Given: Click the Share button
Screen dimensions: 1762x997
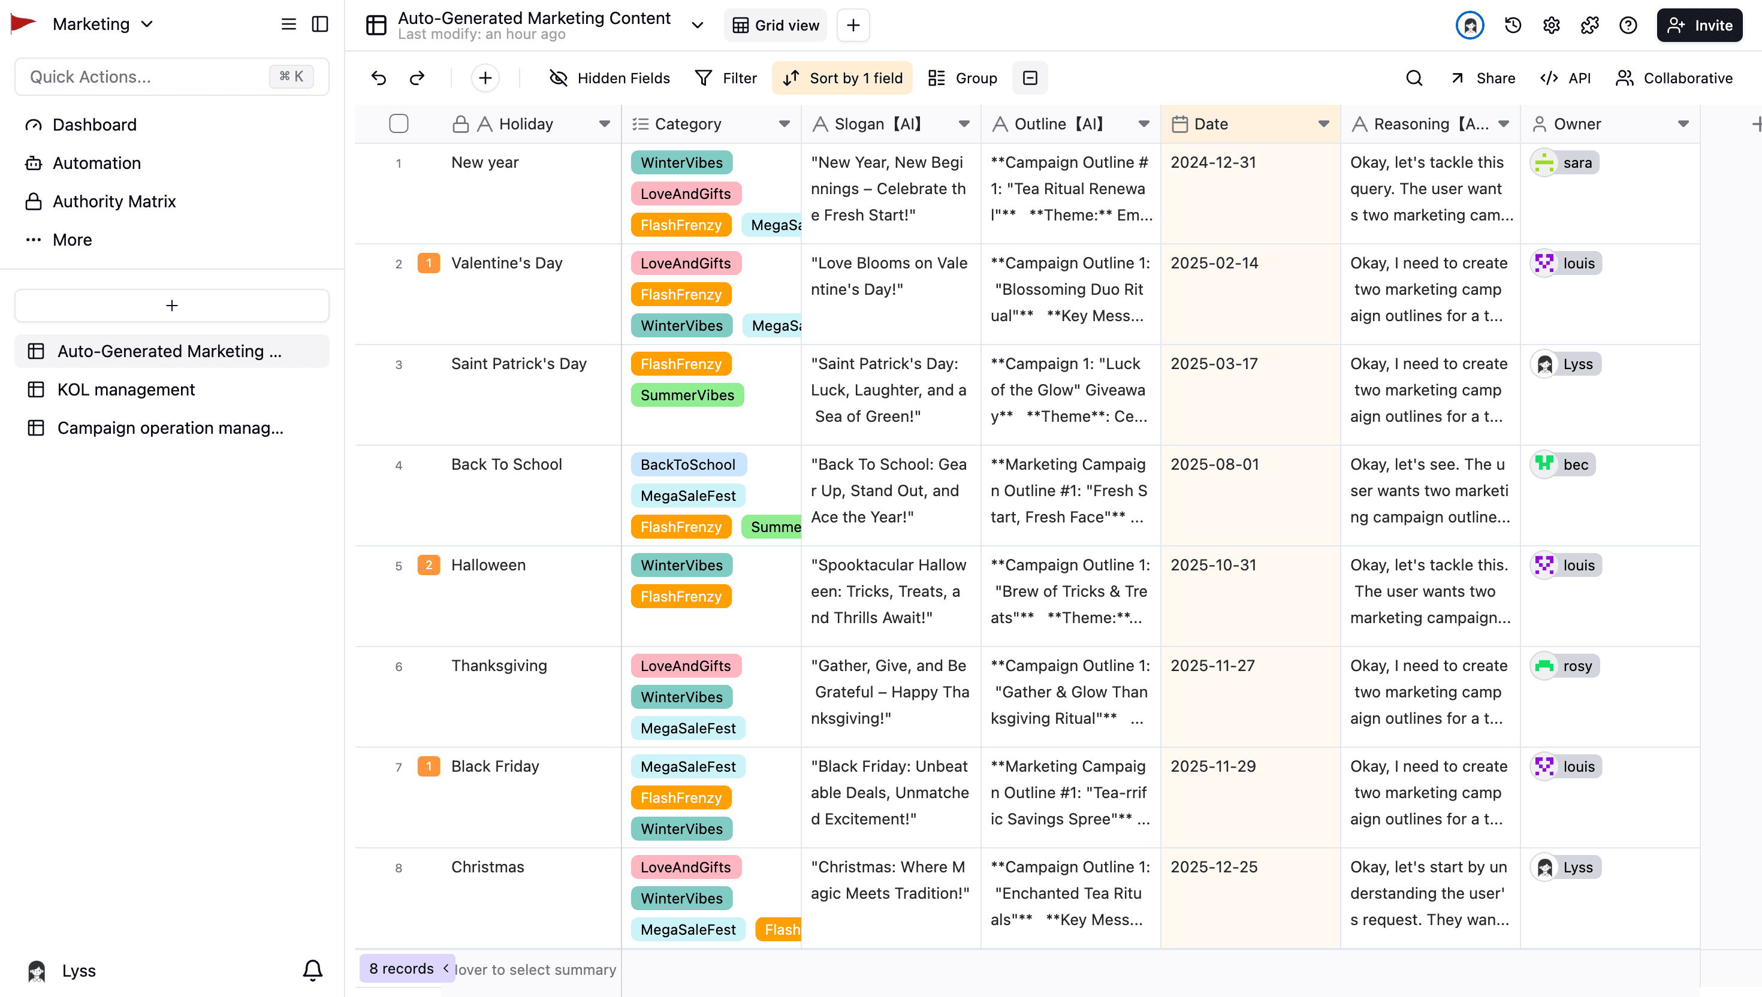Looking at the screenshot, I should click(1482, 78).
